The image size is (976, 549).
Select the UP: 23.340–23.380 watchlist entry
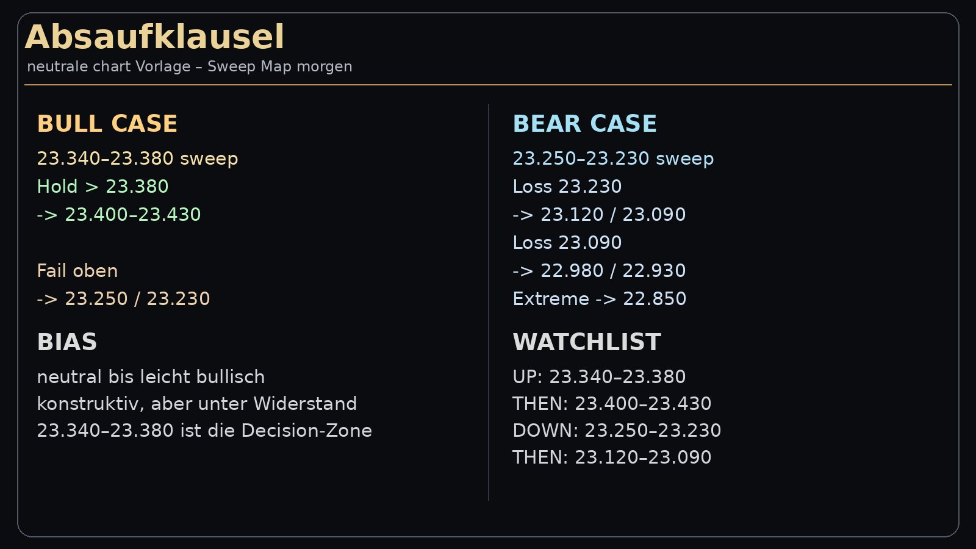(599, 377)
